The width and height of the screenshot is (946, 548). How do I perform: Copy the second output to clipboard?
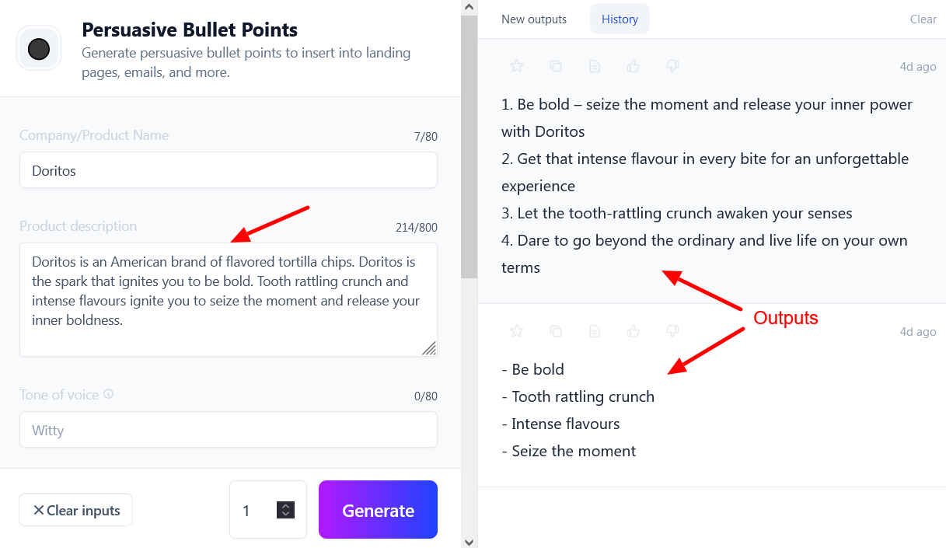(x=556, y=332)
